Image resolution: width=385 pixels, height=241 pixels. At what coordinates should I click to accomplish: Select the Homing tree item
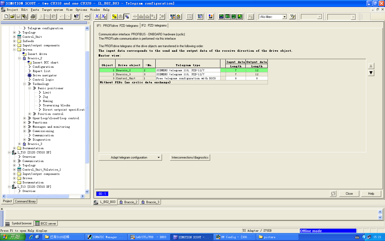point(48,101)
